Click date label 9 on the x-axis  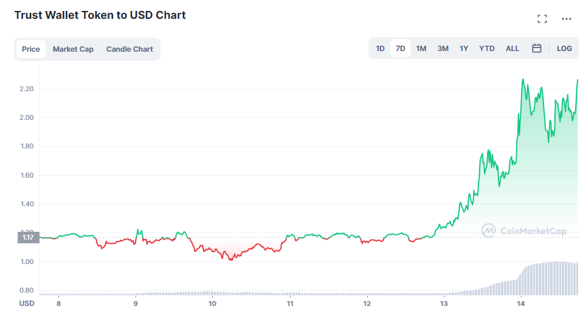[x=136, y=304]
